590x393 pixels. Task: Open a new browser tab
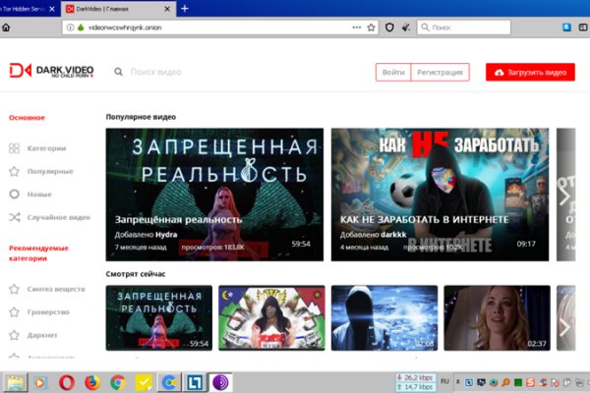pos(185,8)
